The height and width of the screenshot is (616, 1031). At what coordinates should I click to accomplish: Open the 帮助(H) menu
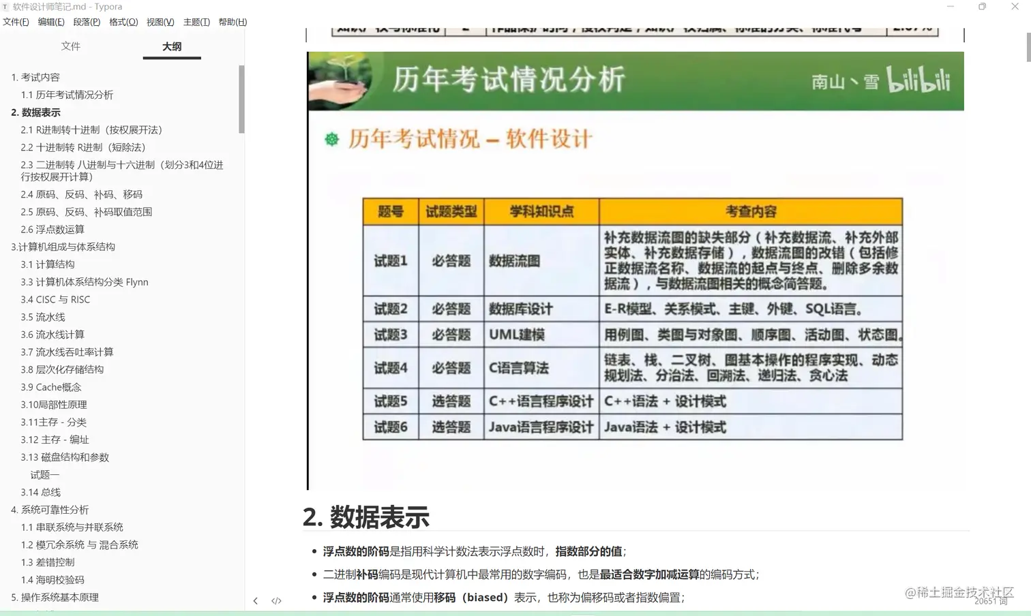[233, 22]
